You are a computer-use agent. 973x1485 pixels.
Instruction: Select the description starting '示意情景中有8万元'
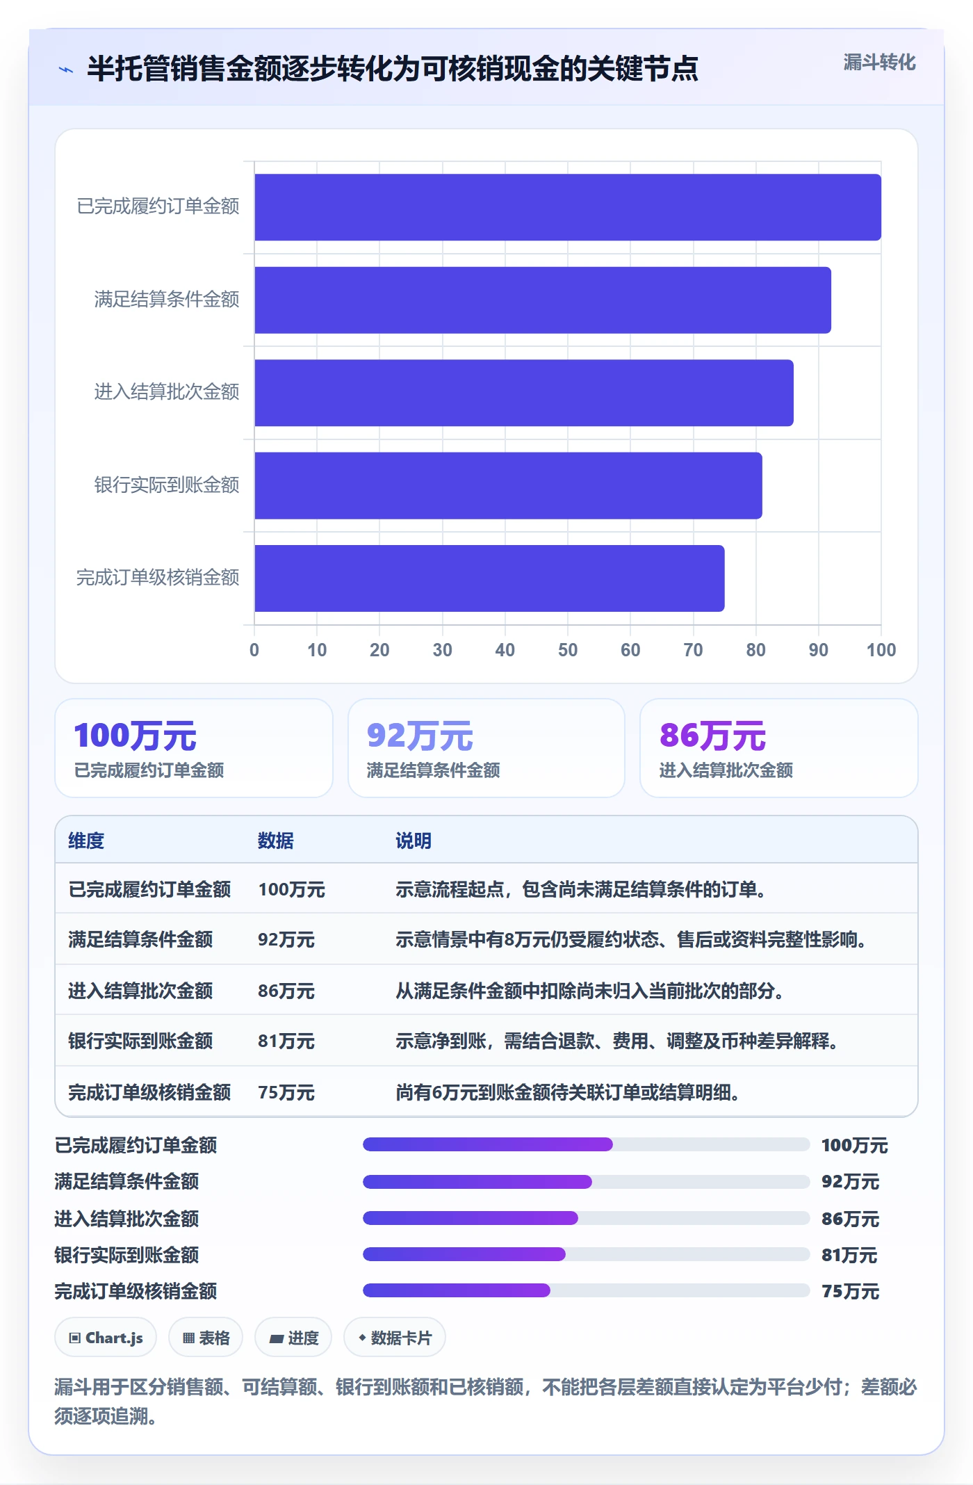click(x=631, y=939)
